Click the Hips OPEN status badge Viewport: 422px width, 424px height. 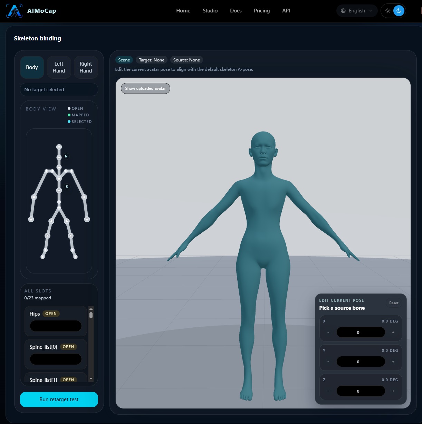click(x=51, y=314)
